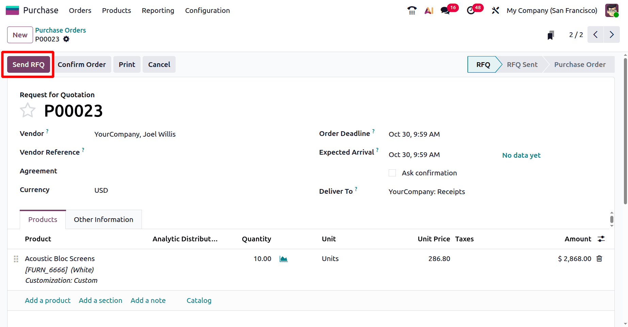Screen dimensions: 628x327
Task: Open the developer tools wrench icon
Action: point(495,10)
